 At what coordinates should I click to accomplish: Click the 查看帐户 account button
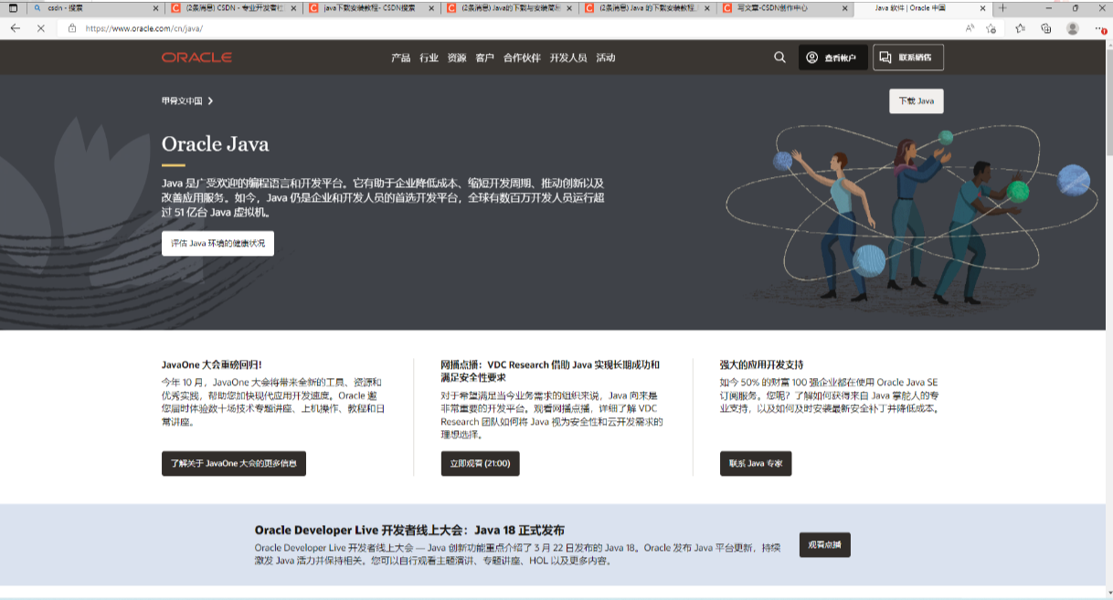[x=832, y=58]
